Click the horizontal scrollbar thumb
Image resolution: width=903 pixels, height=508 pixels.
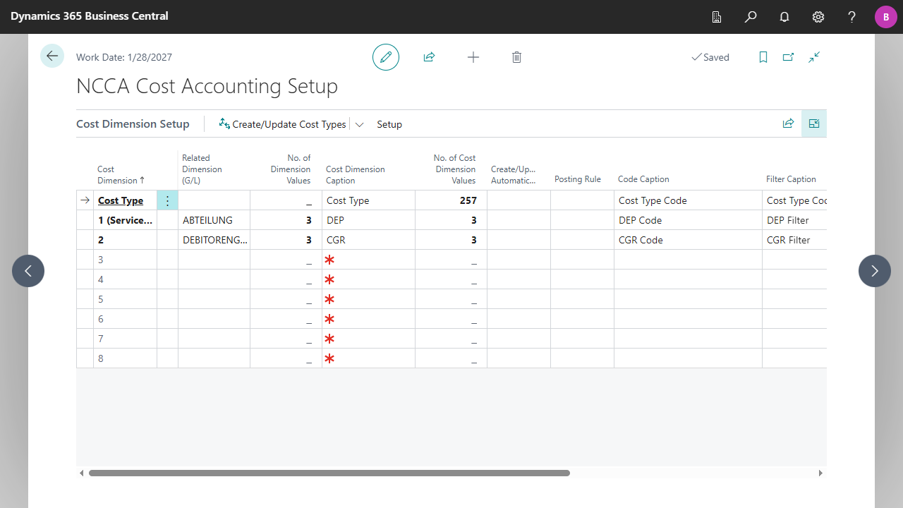click(329, 473)
